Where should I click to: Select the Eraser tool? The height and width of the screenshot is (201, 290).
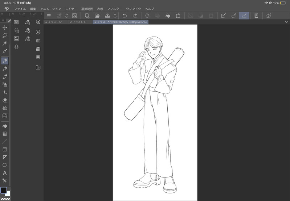coord(5,100)
